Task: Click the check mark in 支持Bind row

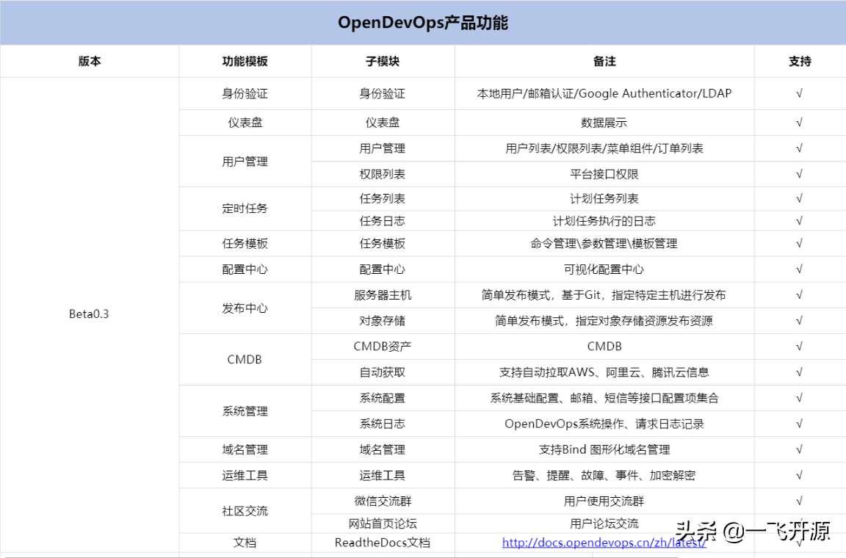Action: click(800, 449)
